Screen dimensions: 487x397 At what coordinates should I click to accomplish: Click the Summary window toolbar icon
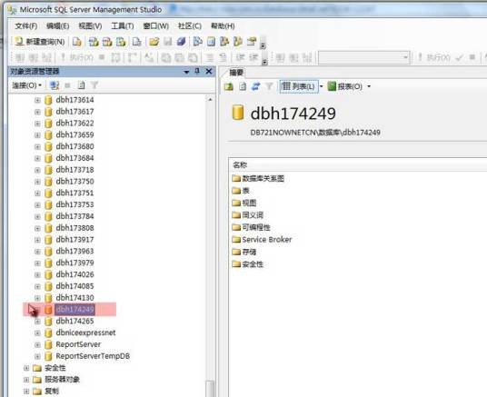point(211,41)
